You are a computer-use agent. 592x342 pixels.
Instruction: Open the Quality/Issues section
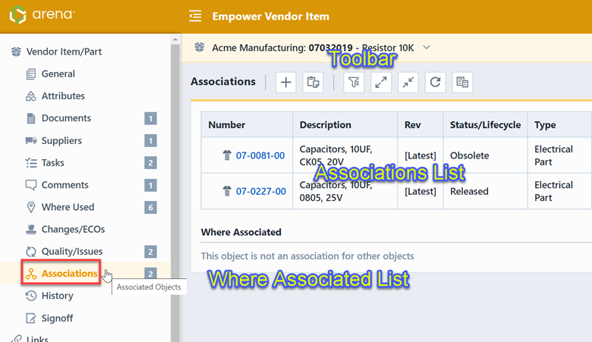tap(72, 252)
